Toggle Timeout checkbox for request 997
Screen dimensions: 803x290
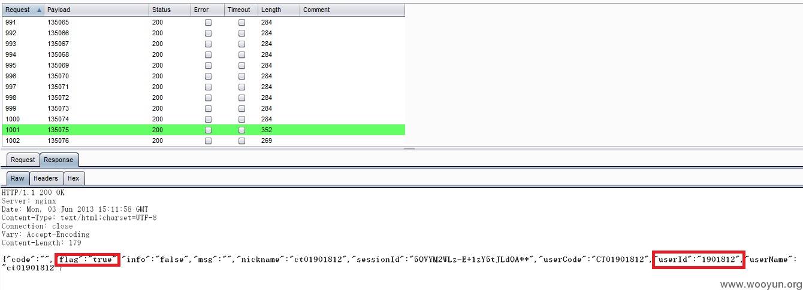point(241,87)
